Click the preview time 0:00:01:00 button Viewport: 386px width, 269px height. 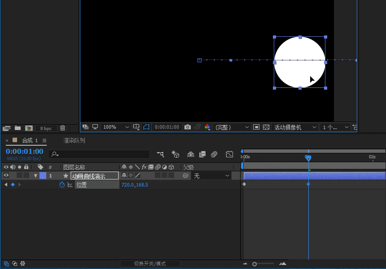tap(167, 127)
